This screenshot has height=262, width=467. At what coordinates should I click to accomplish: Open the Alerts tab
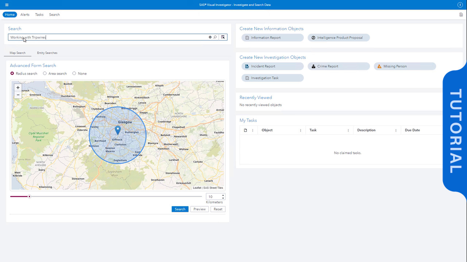tap(25, 15)
